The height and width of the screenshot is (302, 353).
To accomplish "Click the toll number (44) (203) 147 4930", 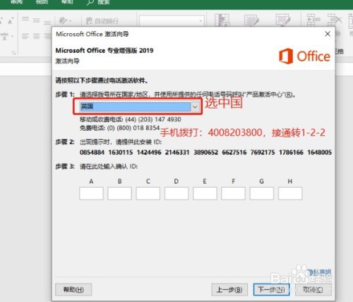I will click(x=153, y=119).
